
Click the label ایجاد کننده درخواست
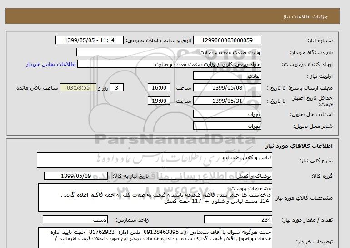click(307, 64)
